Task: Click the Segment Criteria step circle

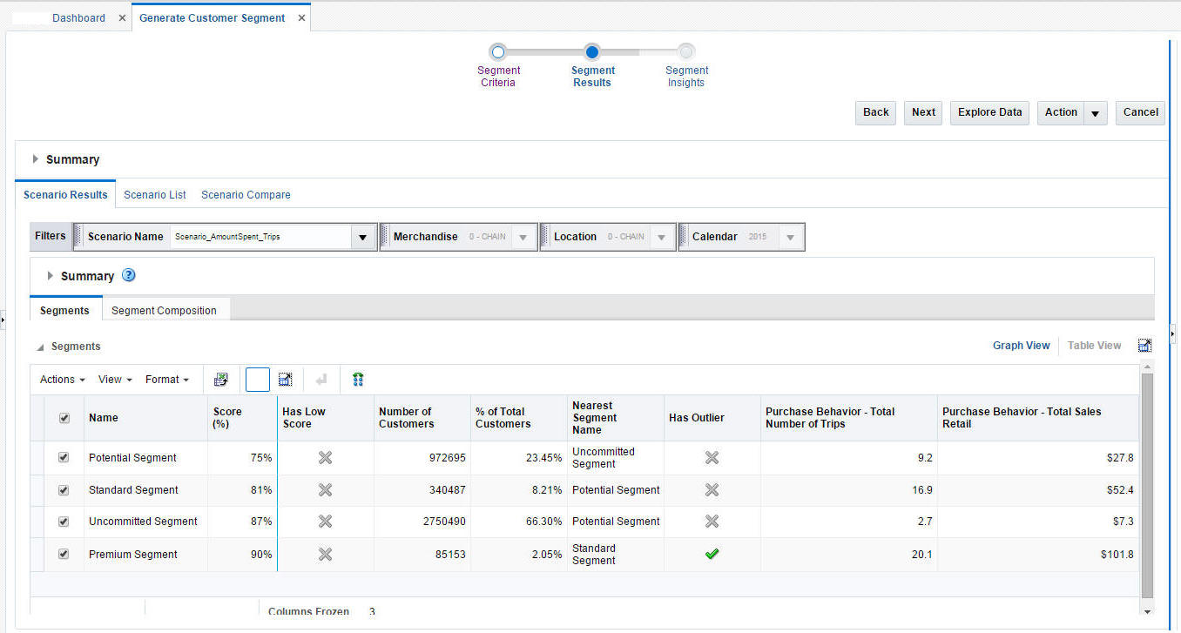Action: click(498, 52)
